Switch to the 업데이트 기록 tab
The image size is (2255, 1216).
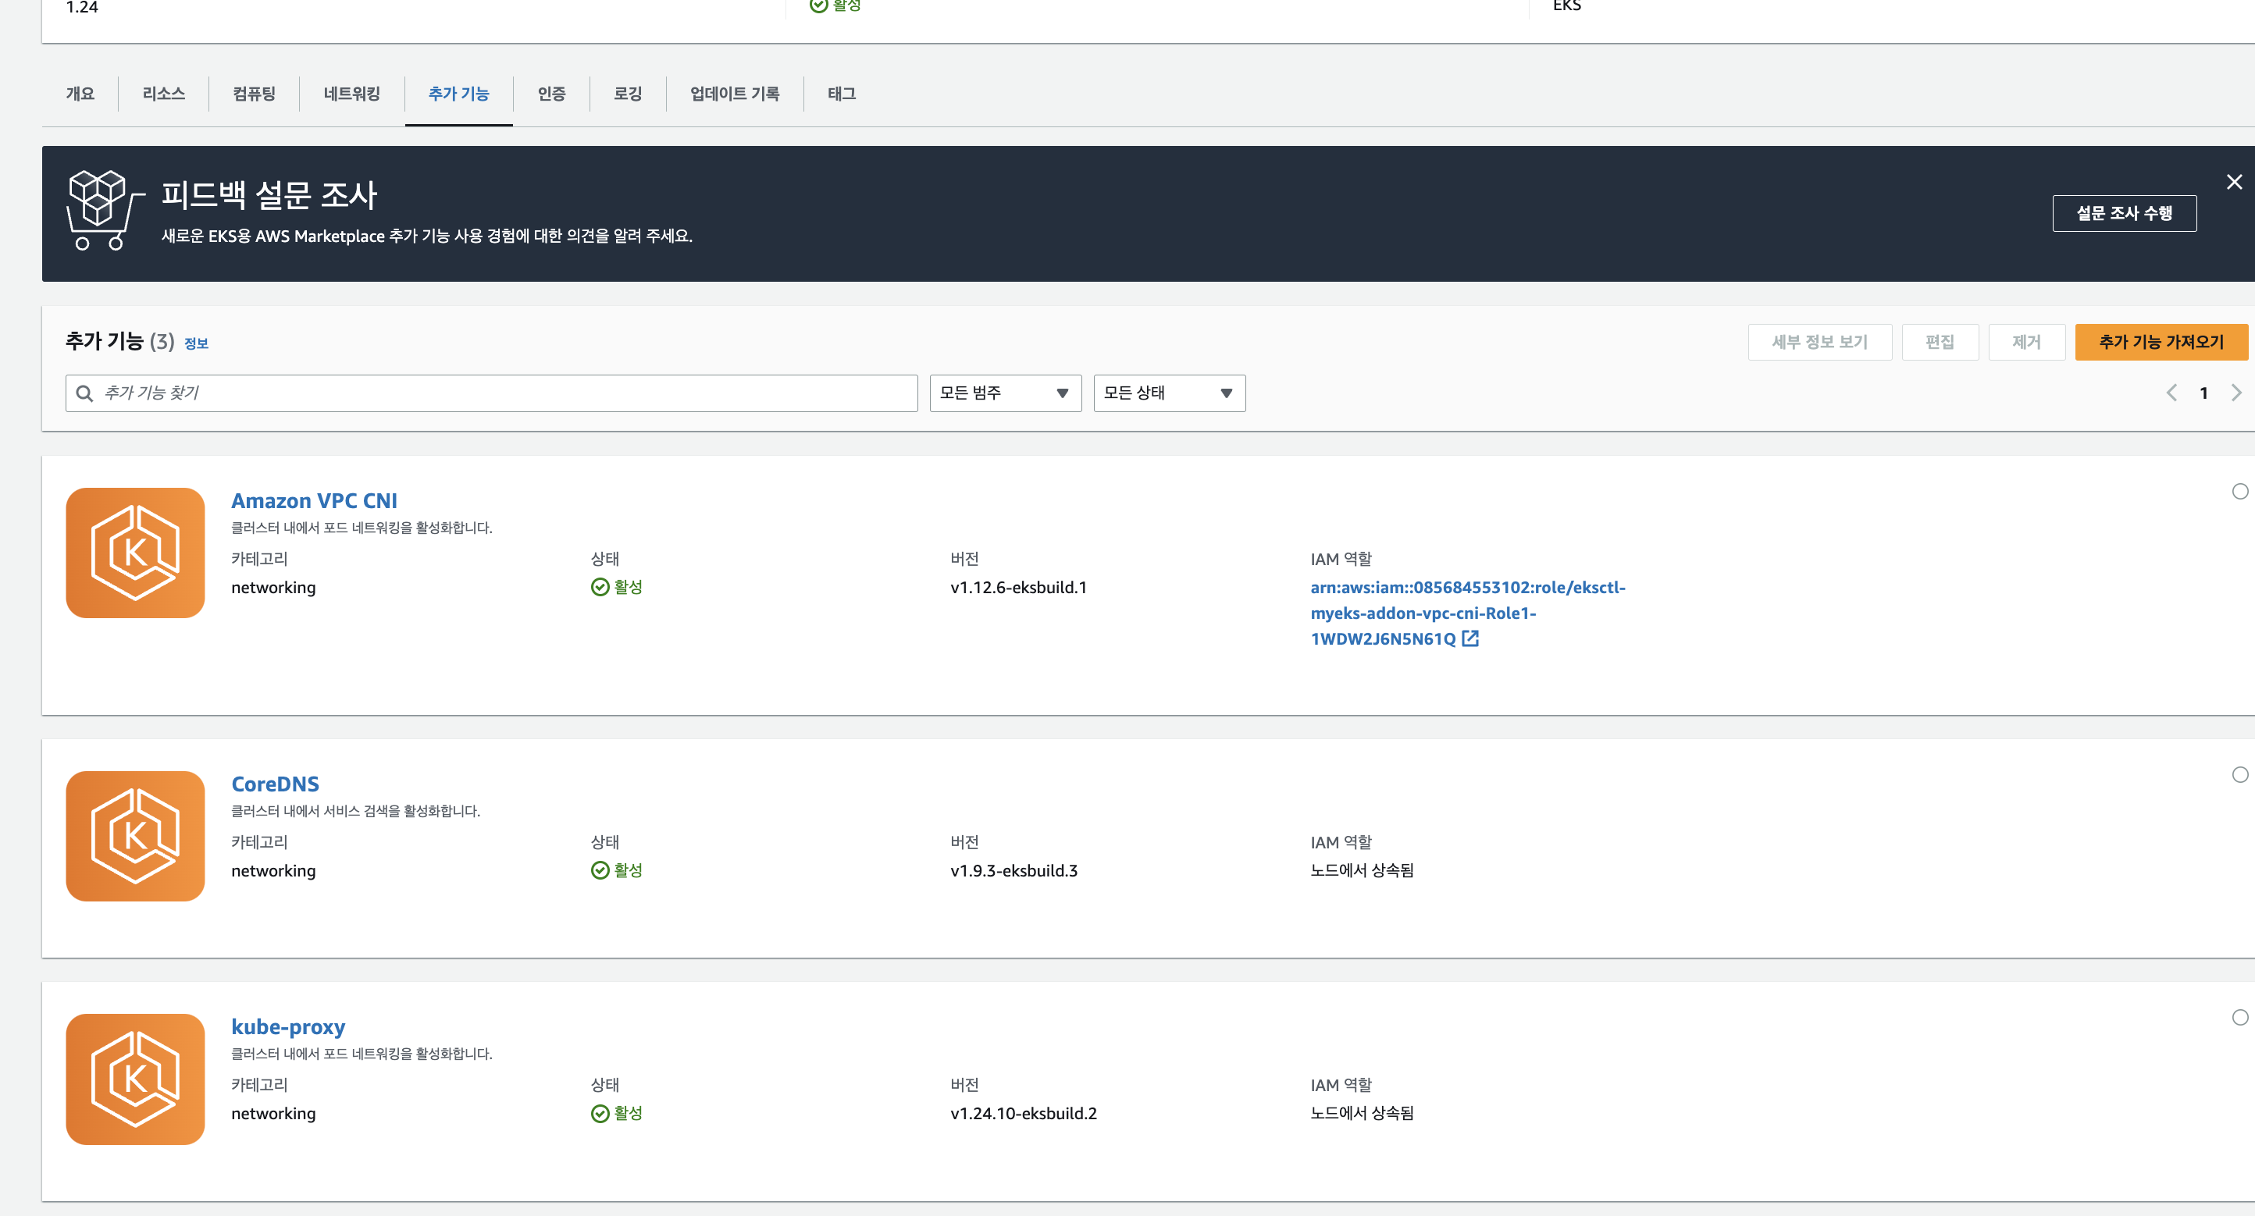pos(733,94)
